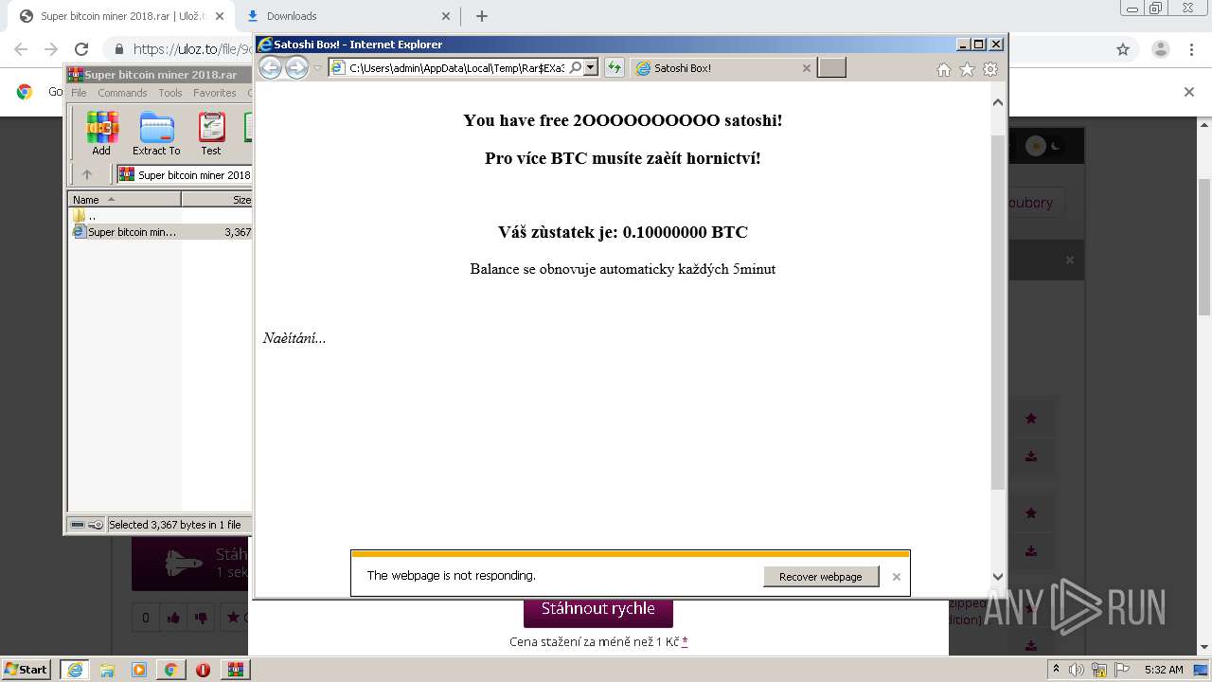Open Internet Explorer home page icon
Image resolution: width=1212 pixels, height=682 pixels.
pos(943,69)
